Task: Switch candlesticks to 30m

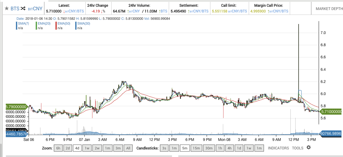Action: tap(209, 148)
